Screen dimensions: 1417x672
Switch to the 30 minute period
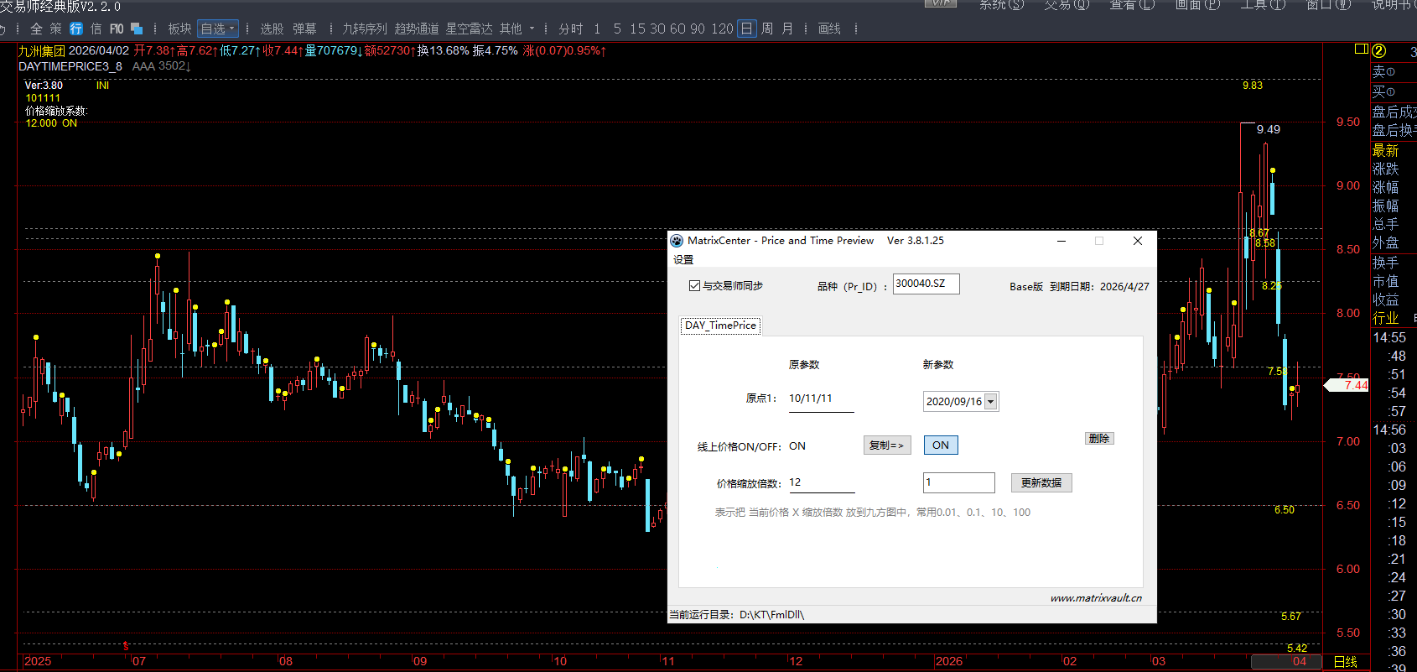657,29
